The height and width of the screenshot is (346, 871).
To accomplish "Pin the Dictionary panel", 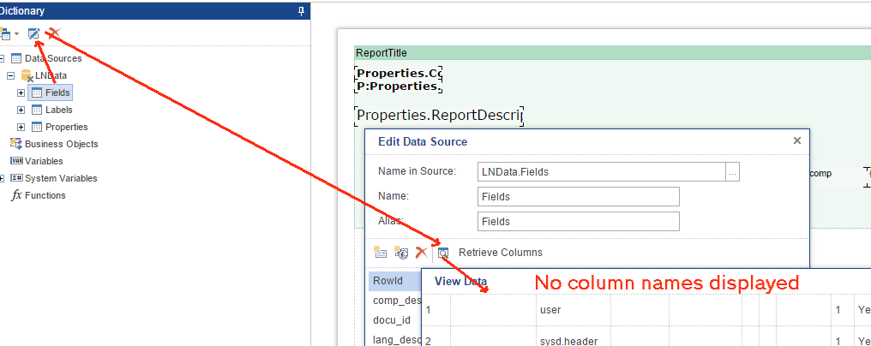I will [301, 10].
